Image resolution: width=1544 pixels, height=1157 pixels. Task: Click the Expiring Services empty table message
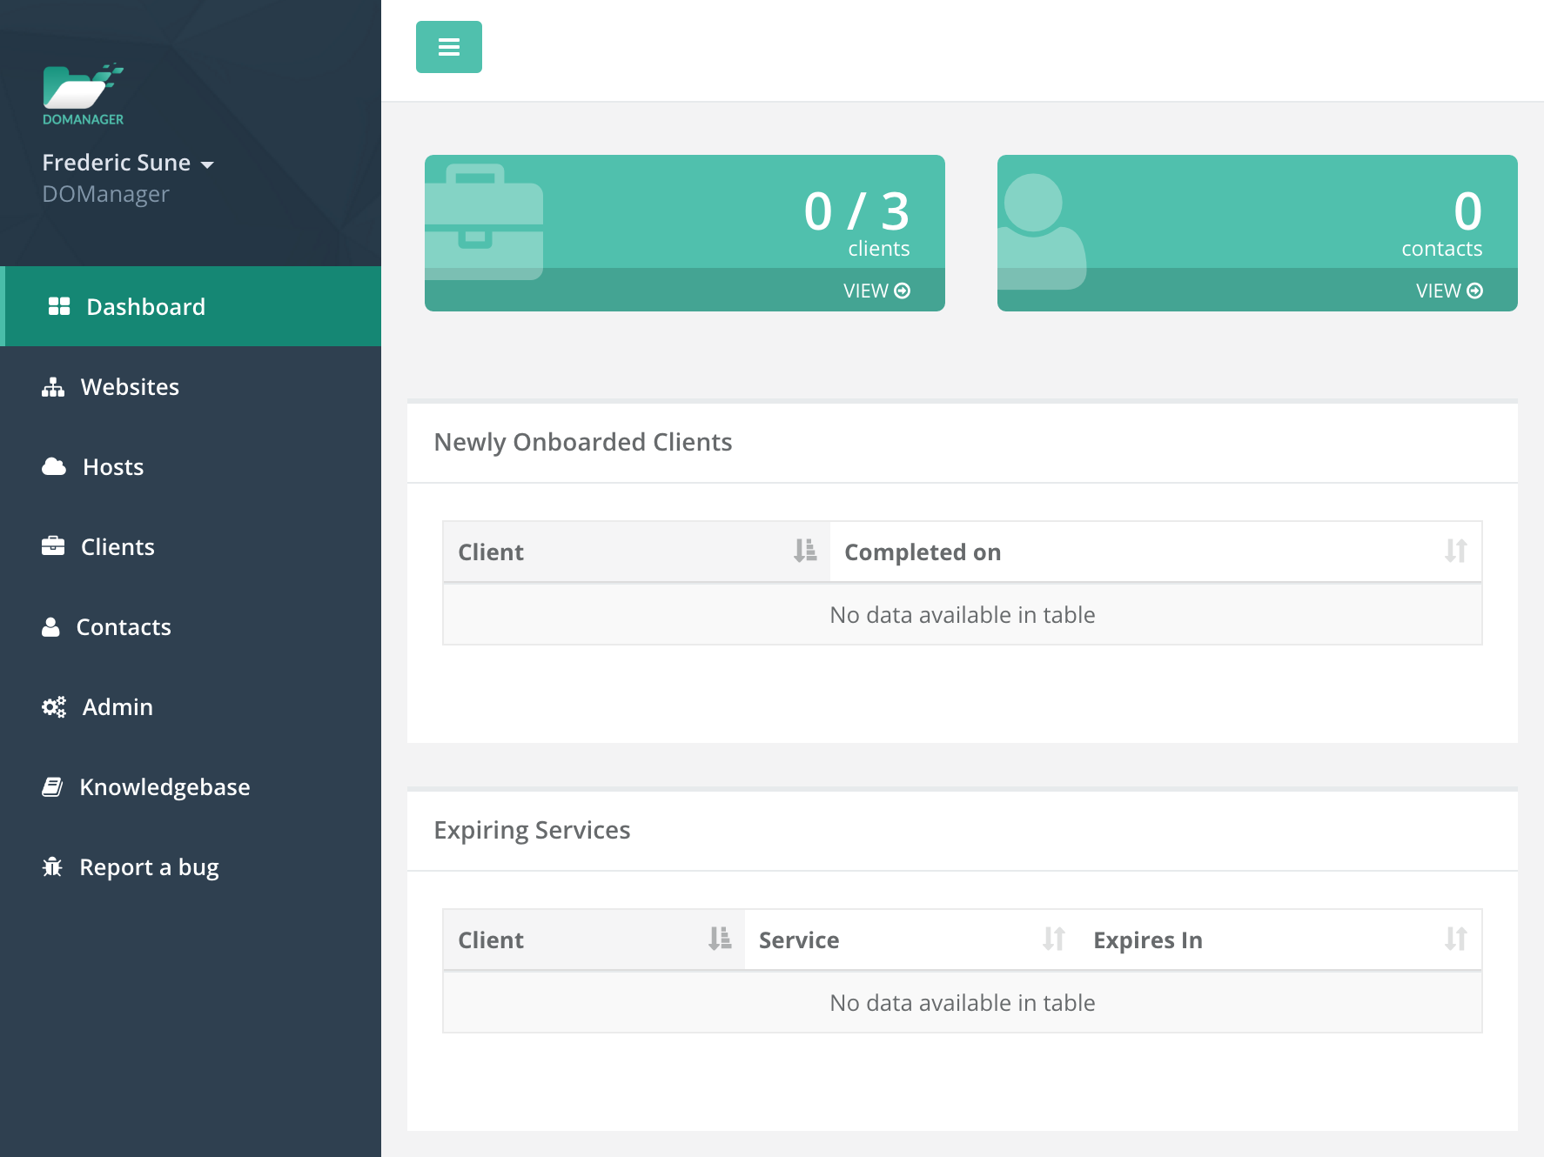963,1003
